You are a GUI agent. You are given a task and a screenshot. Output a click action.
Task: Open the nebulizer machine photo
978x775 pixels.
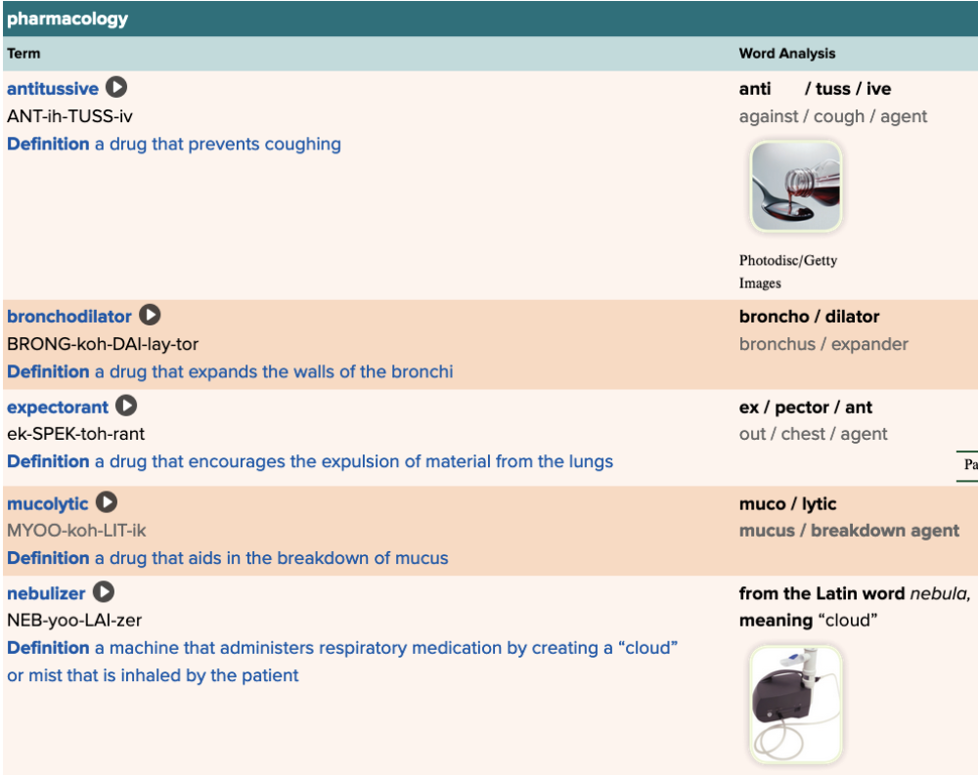click(x=795, y=703)
